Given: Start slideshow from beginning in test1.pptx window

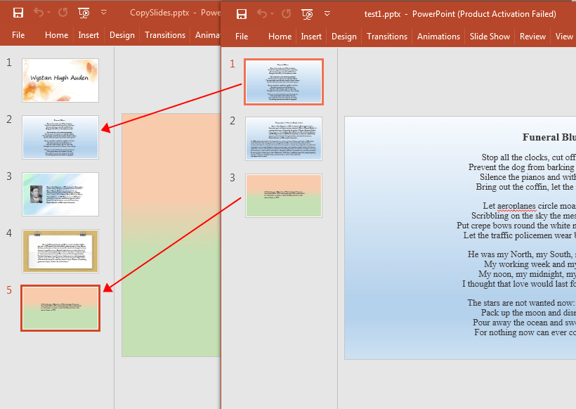Looking at the screenshot, I should [x=307, y=15].
